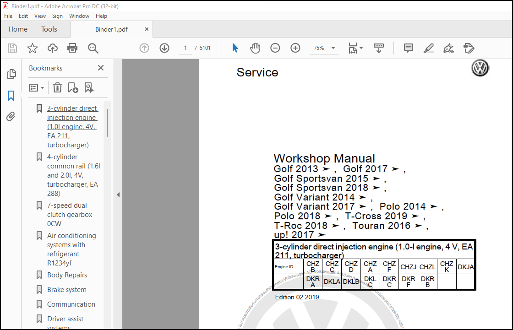Click the Save file icon

pyautogui.click(x=12, y=48)
